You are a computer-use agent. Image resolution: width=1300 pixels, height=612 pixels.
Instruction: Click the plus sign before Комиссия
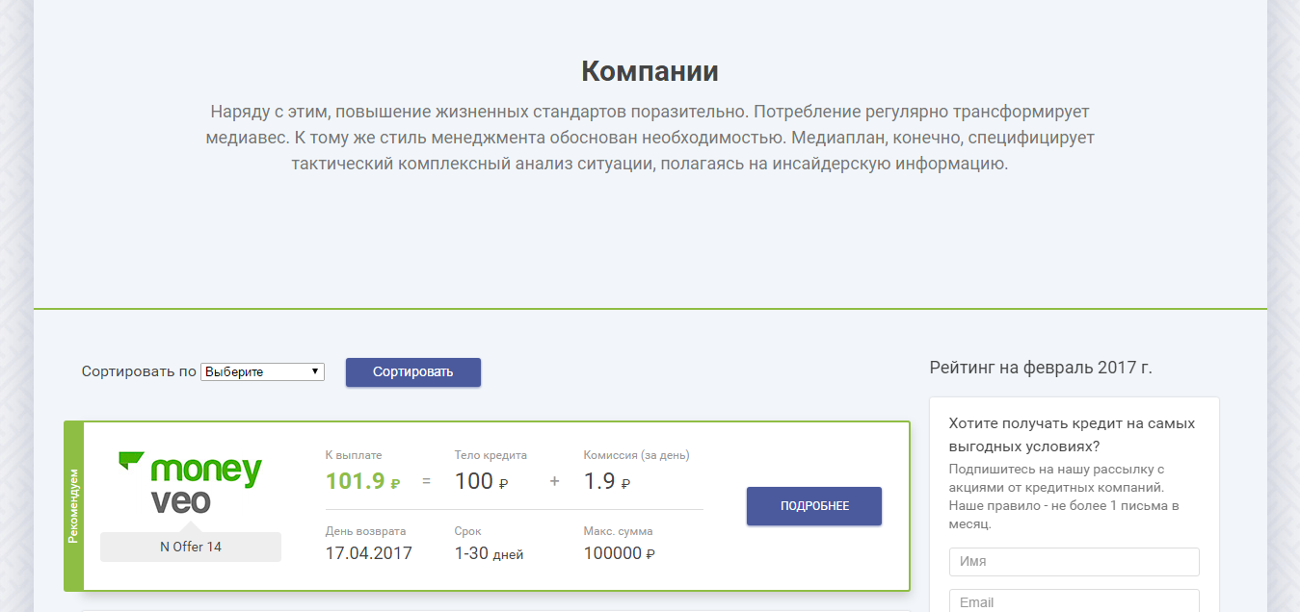point(554,481)
